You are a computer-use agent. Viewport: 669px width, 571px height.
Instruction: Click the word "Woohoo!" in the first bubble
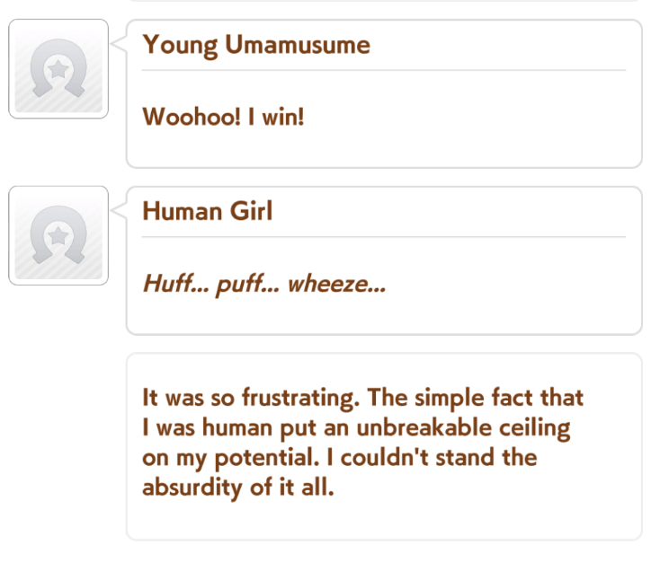click(192, 117)
